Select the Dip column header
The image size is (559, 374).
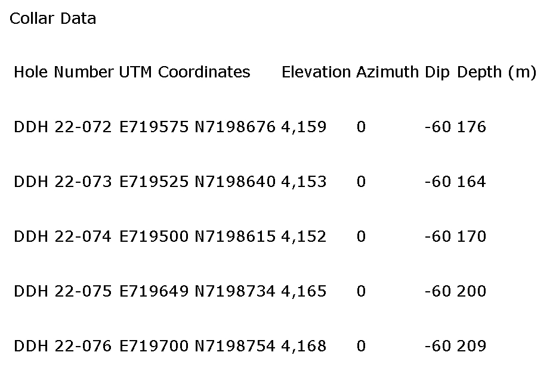pos(438,72)
